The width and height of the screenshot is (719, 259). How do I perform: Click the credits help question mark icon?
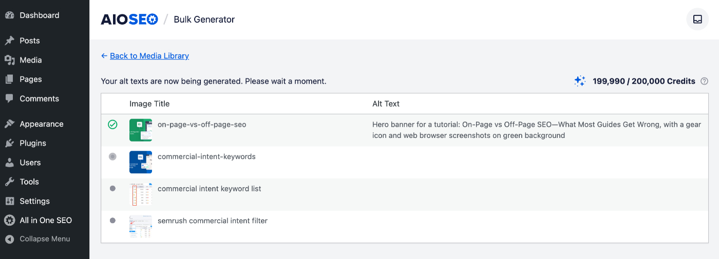(705, 81)
